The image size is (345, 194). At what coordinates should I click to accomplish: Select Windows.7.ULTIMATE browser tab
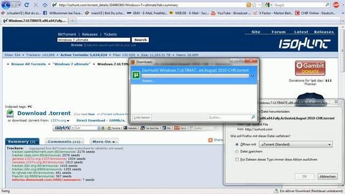coord(34,20)
